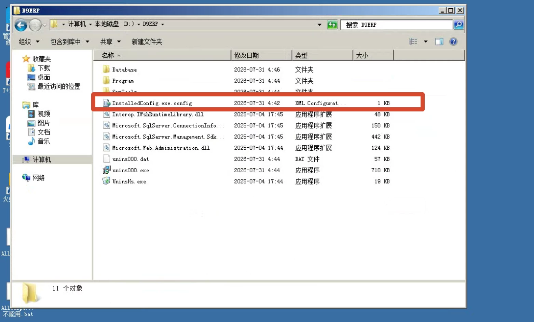This screenshot has width=534, height=322.
Task: Select the UninsHs.exe file icon
Action: (107, 181)
